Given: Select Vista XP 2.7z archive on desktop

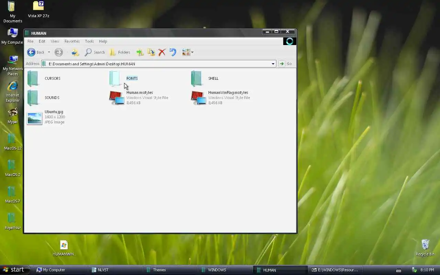Looking at the screenshot, I should (38, 10).
